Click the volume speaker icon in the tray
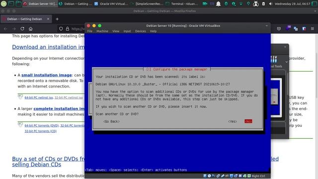The image size is (318, 179). coord(270,3)
